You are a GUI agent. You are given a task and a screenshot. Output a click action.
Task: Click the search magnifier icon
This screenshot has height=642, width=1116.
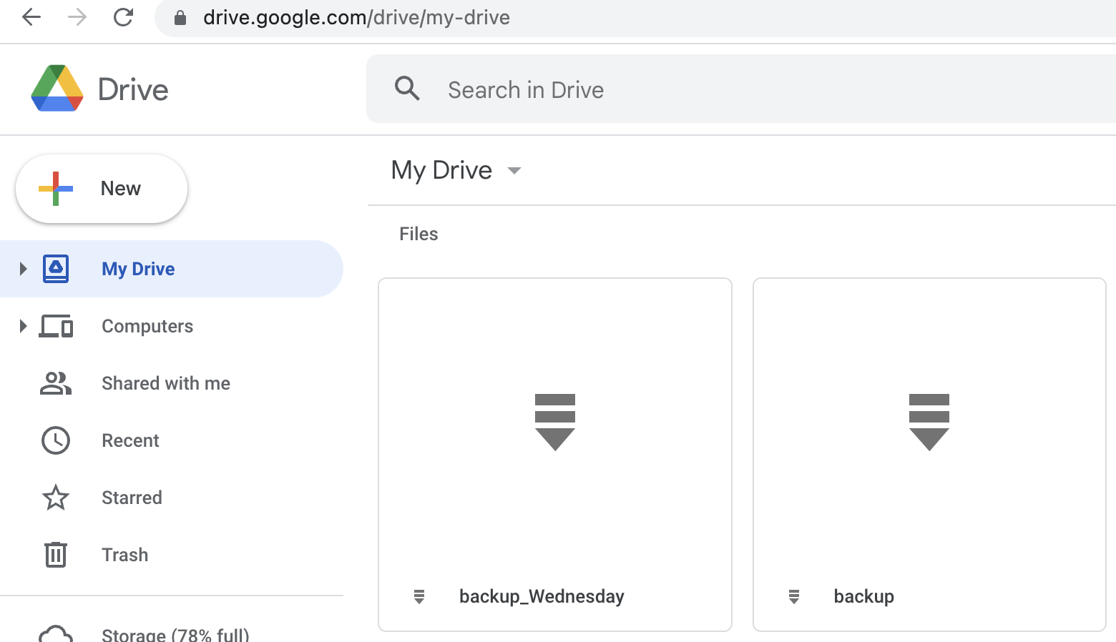(x=406, y=89)
